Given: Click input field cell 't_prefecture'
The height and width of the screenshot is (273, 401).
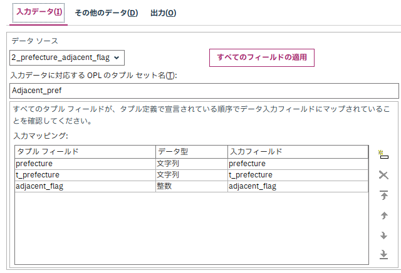Looking at the screenshot, I should [x=298, y=175].
